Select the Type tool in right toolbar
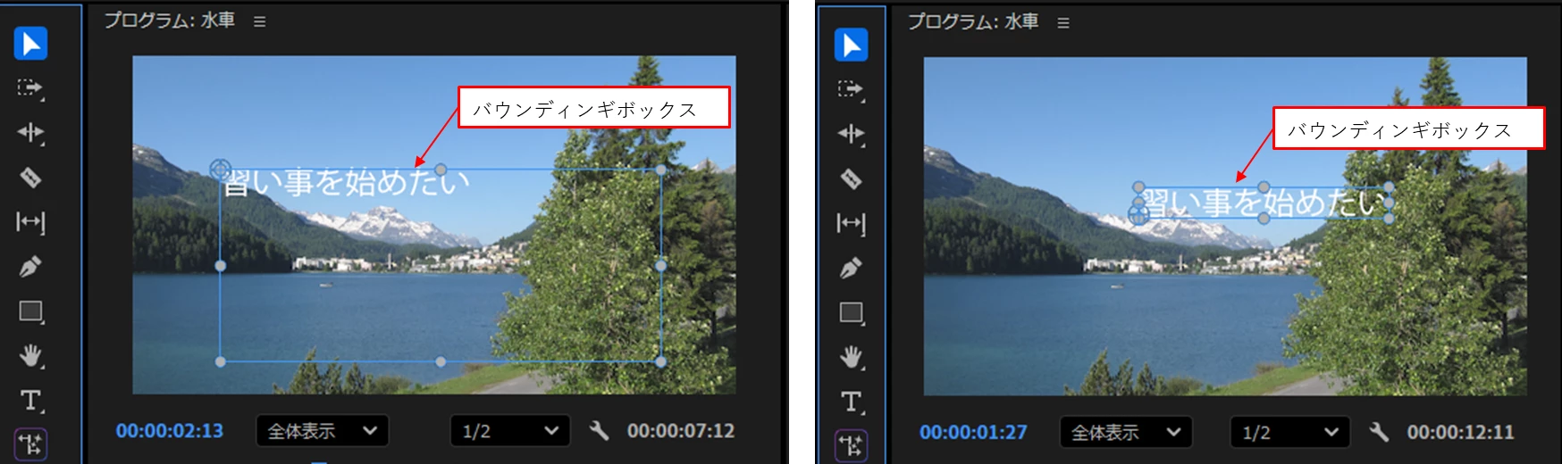 pyautogui.click(x=851, y=402)
